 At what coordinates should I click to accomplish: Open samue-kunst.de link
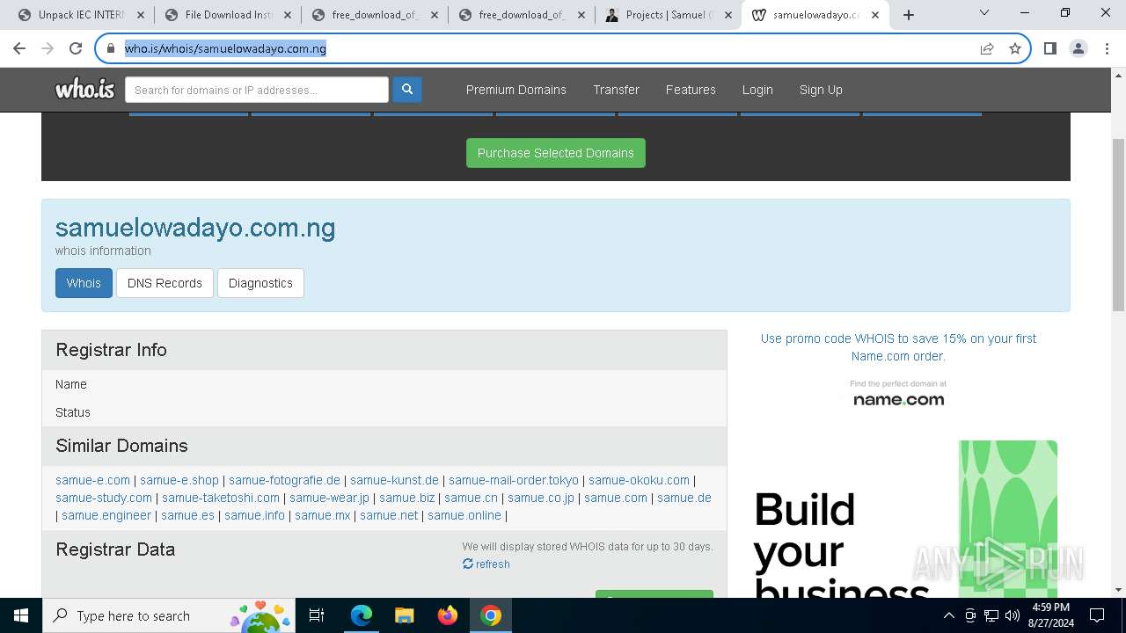click(394, 480)
